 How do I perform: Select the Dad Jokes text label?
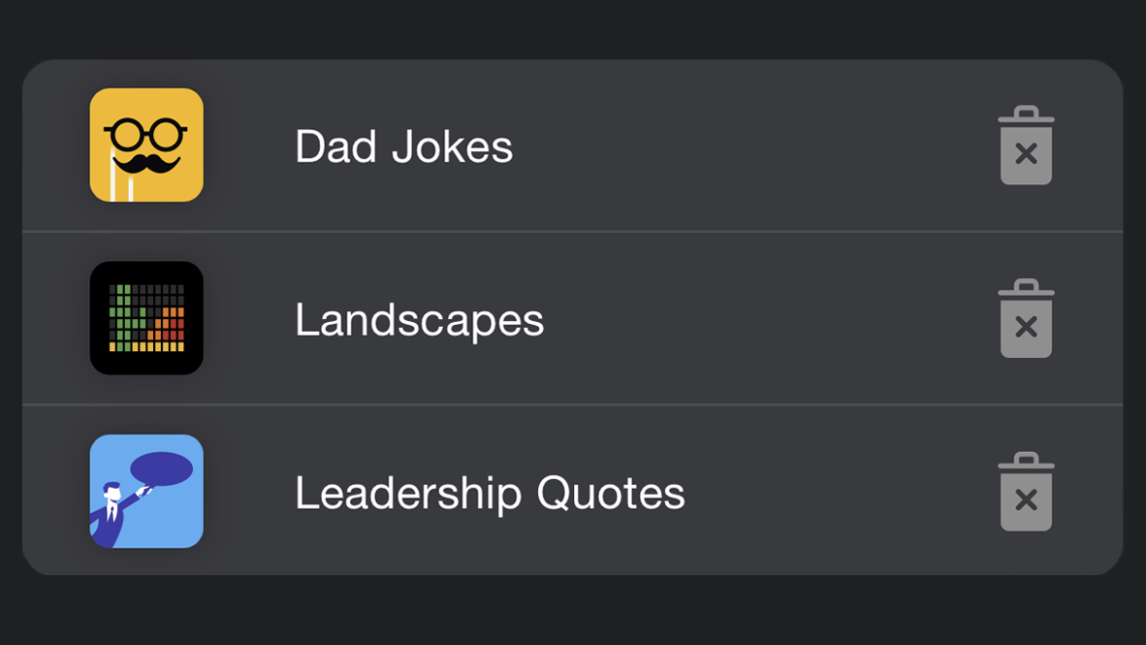coord(403,147)
